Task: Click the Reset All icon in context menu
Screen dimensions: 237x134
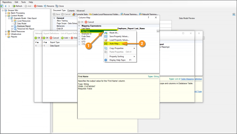Action: tap(106, 33)
